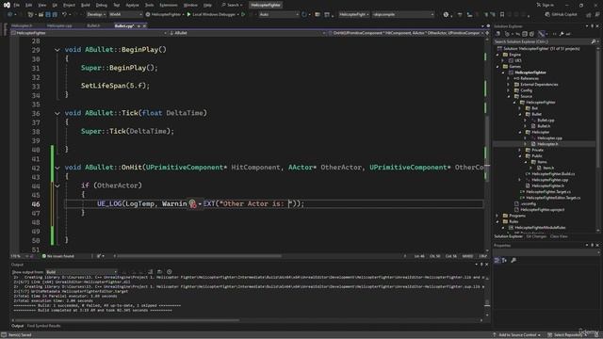The height and width of the screenshot is (339, 603).
Task: Click the Undo toolbar icon
Action: point(64,14)
